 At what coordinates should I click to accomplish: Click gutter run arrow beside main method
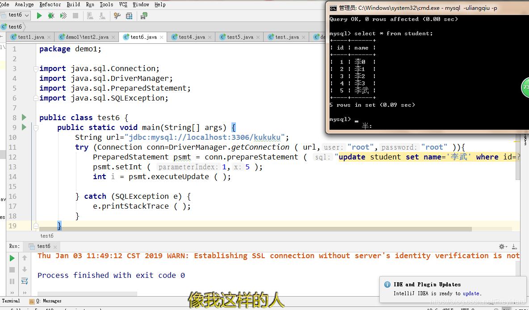pyautogui.click(x=24, y=127)
